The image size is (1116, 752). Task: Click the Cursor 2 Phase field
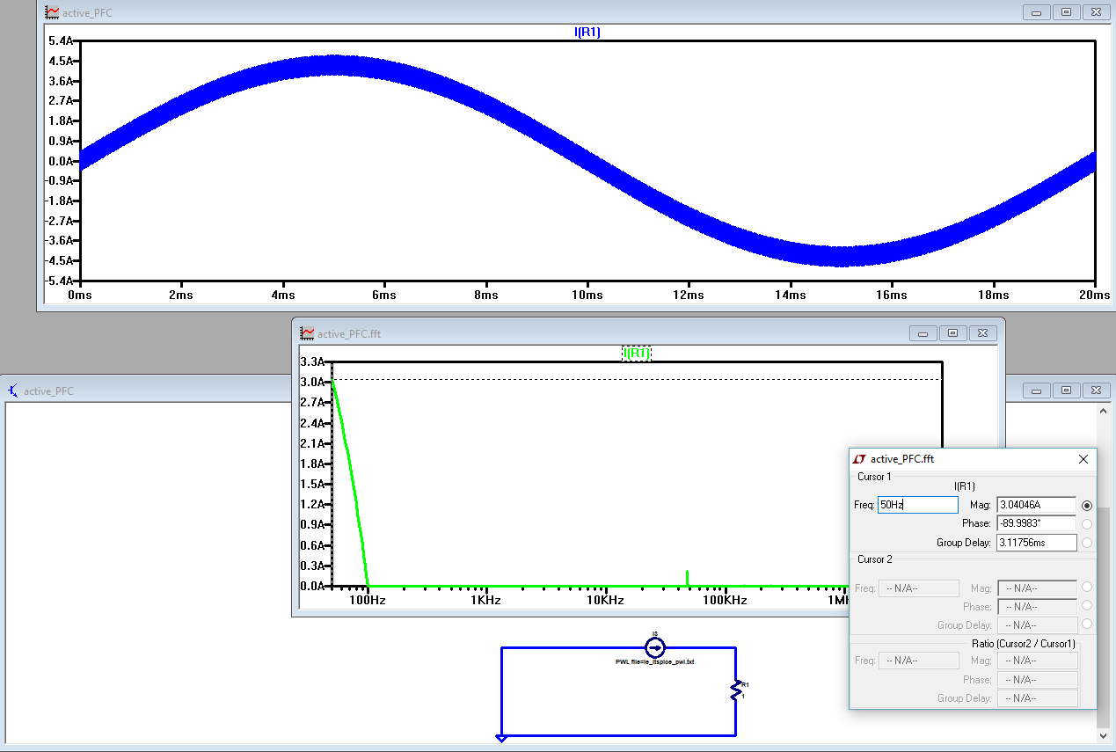pos(1036,607)
